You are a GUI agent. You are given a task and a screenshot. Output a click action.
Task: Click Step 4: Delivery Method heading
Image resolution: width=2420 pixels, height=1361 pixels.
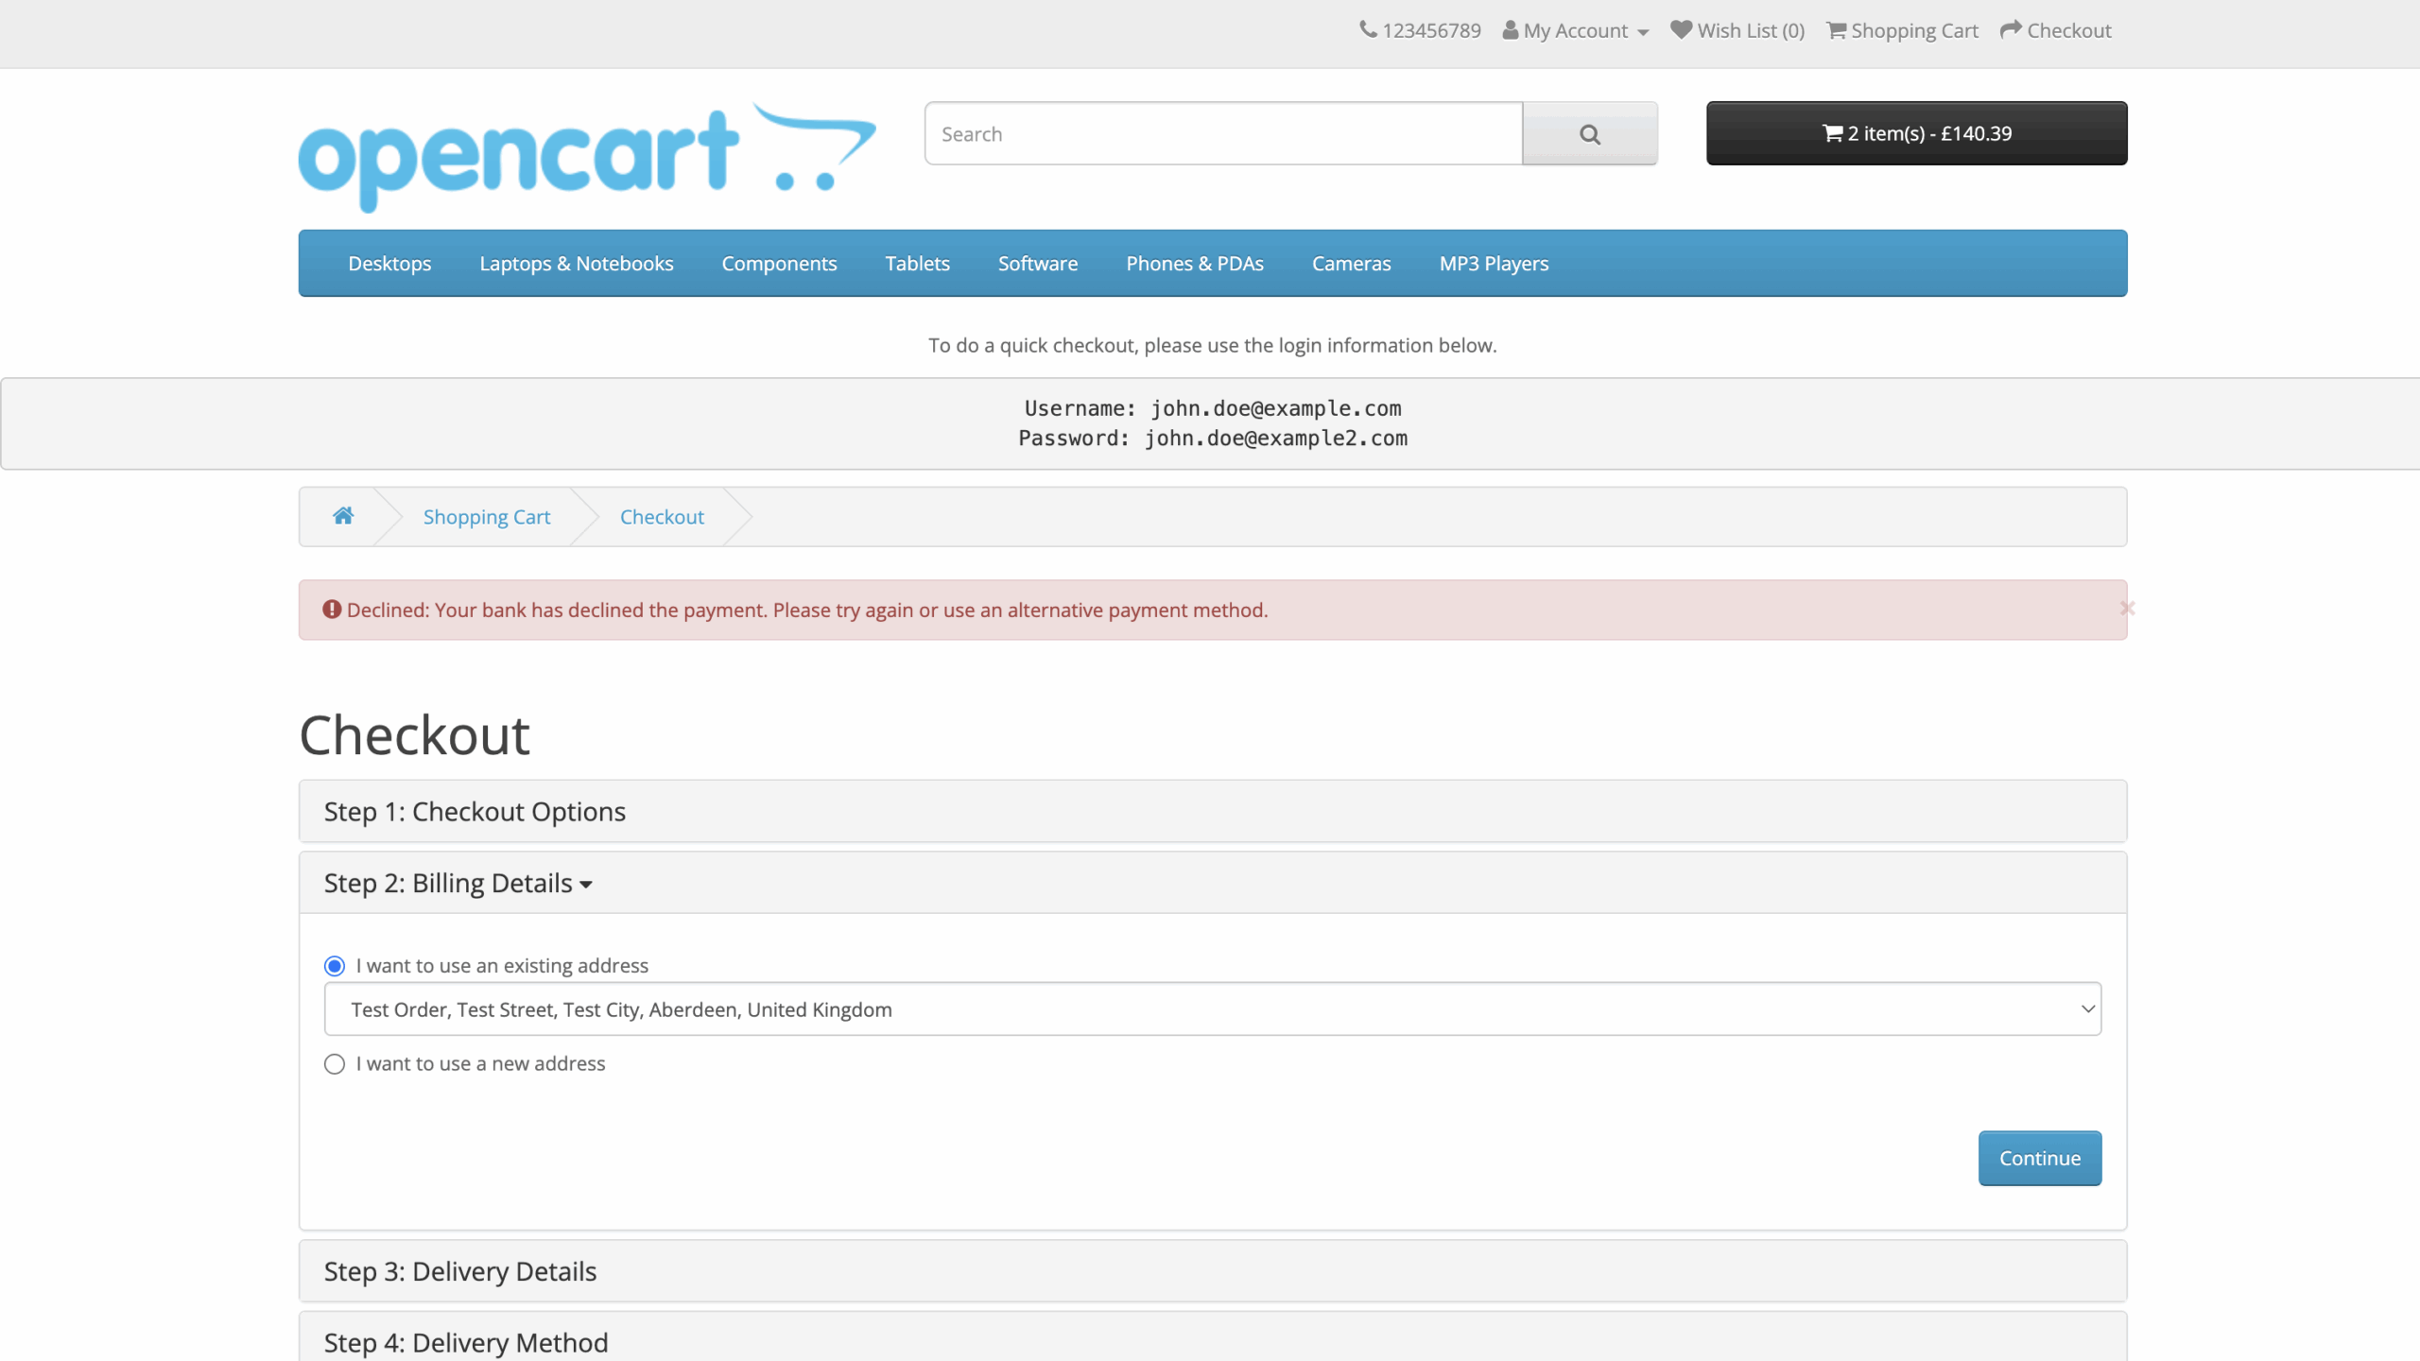point(466,1342)
